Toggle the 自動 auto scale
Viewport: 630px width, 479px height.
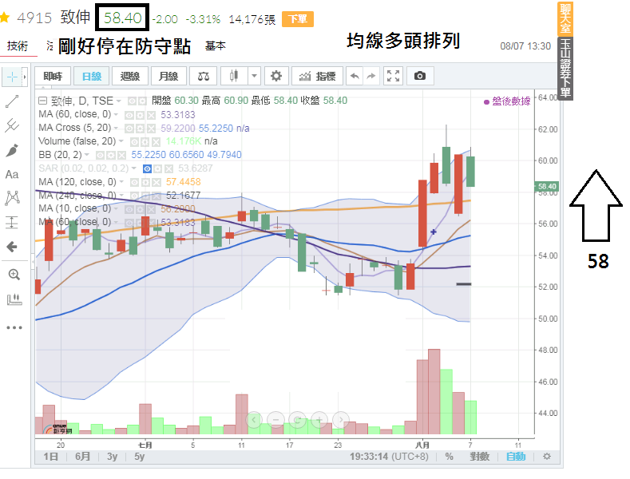pos(516,457)
